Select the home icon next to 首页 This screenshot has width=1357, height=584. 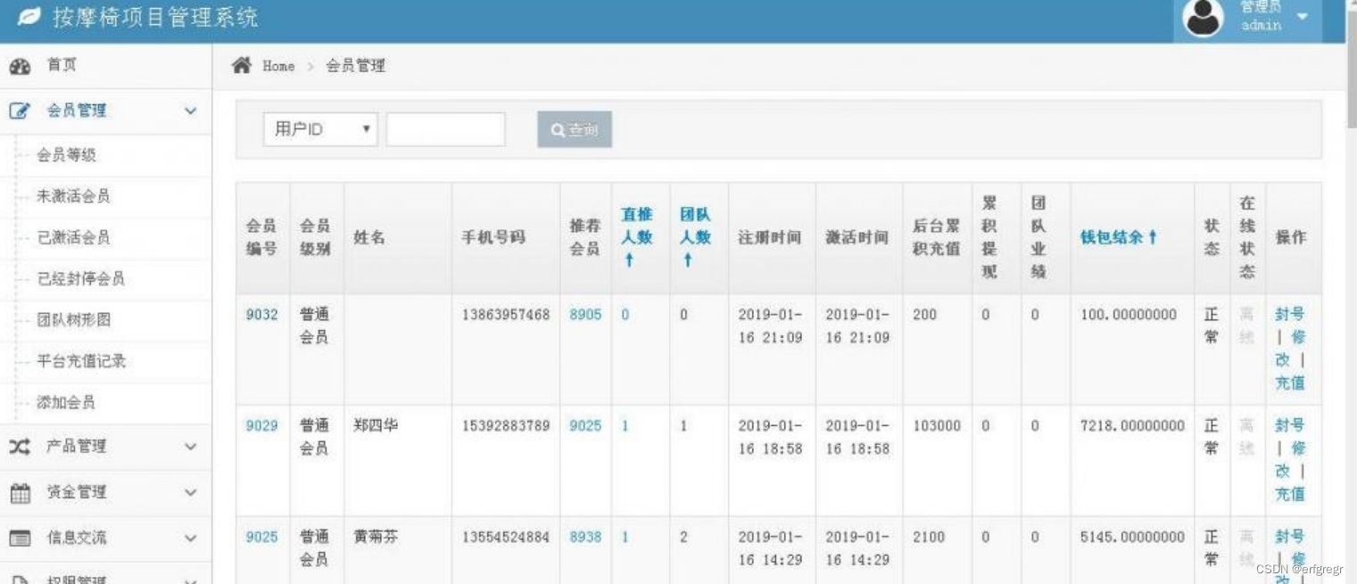pos(21,64)
